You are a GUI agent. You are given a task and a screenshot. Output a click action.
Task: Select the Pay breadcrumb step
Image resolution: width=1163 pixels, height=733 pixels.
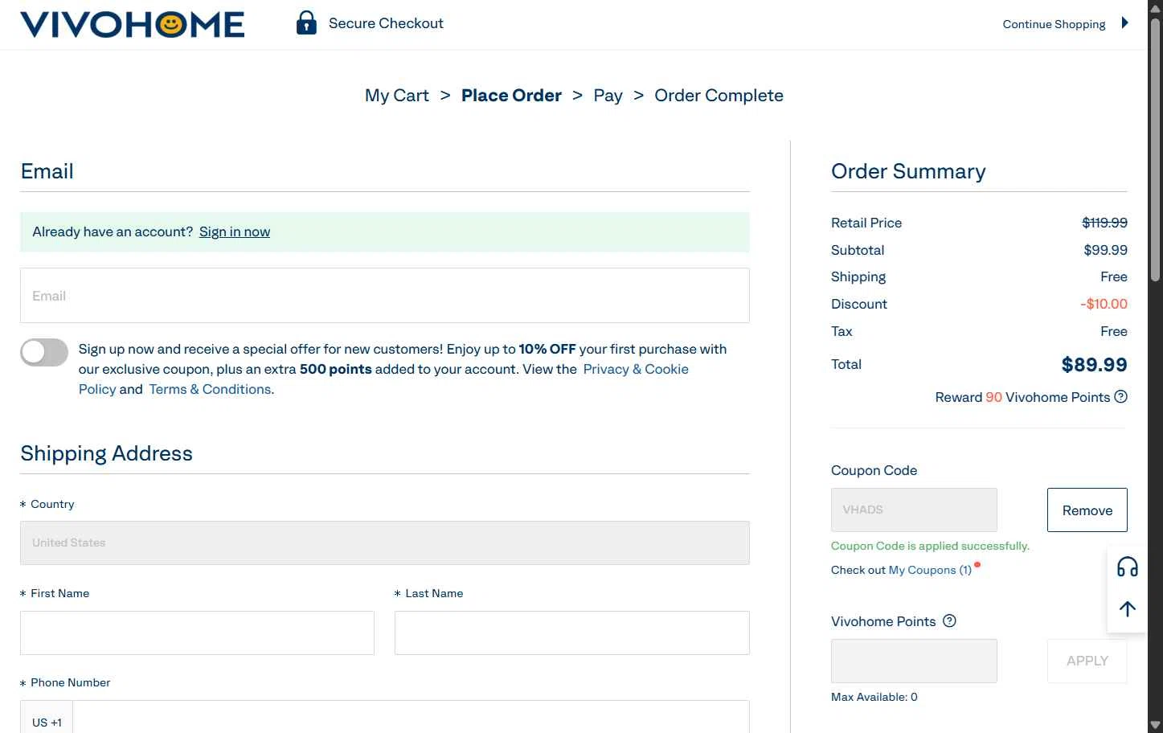(x=608, y=96)
